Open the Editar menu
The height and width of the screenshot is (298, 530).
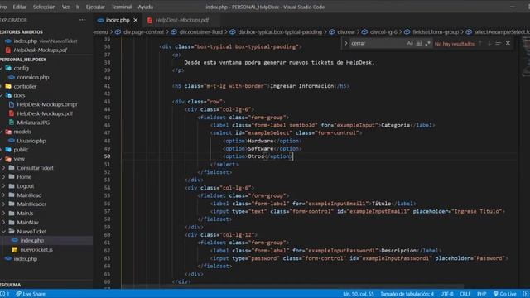point(20,7)
